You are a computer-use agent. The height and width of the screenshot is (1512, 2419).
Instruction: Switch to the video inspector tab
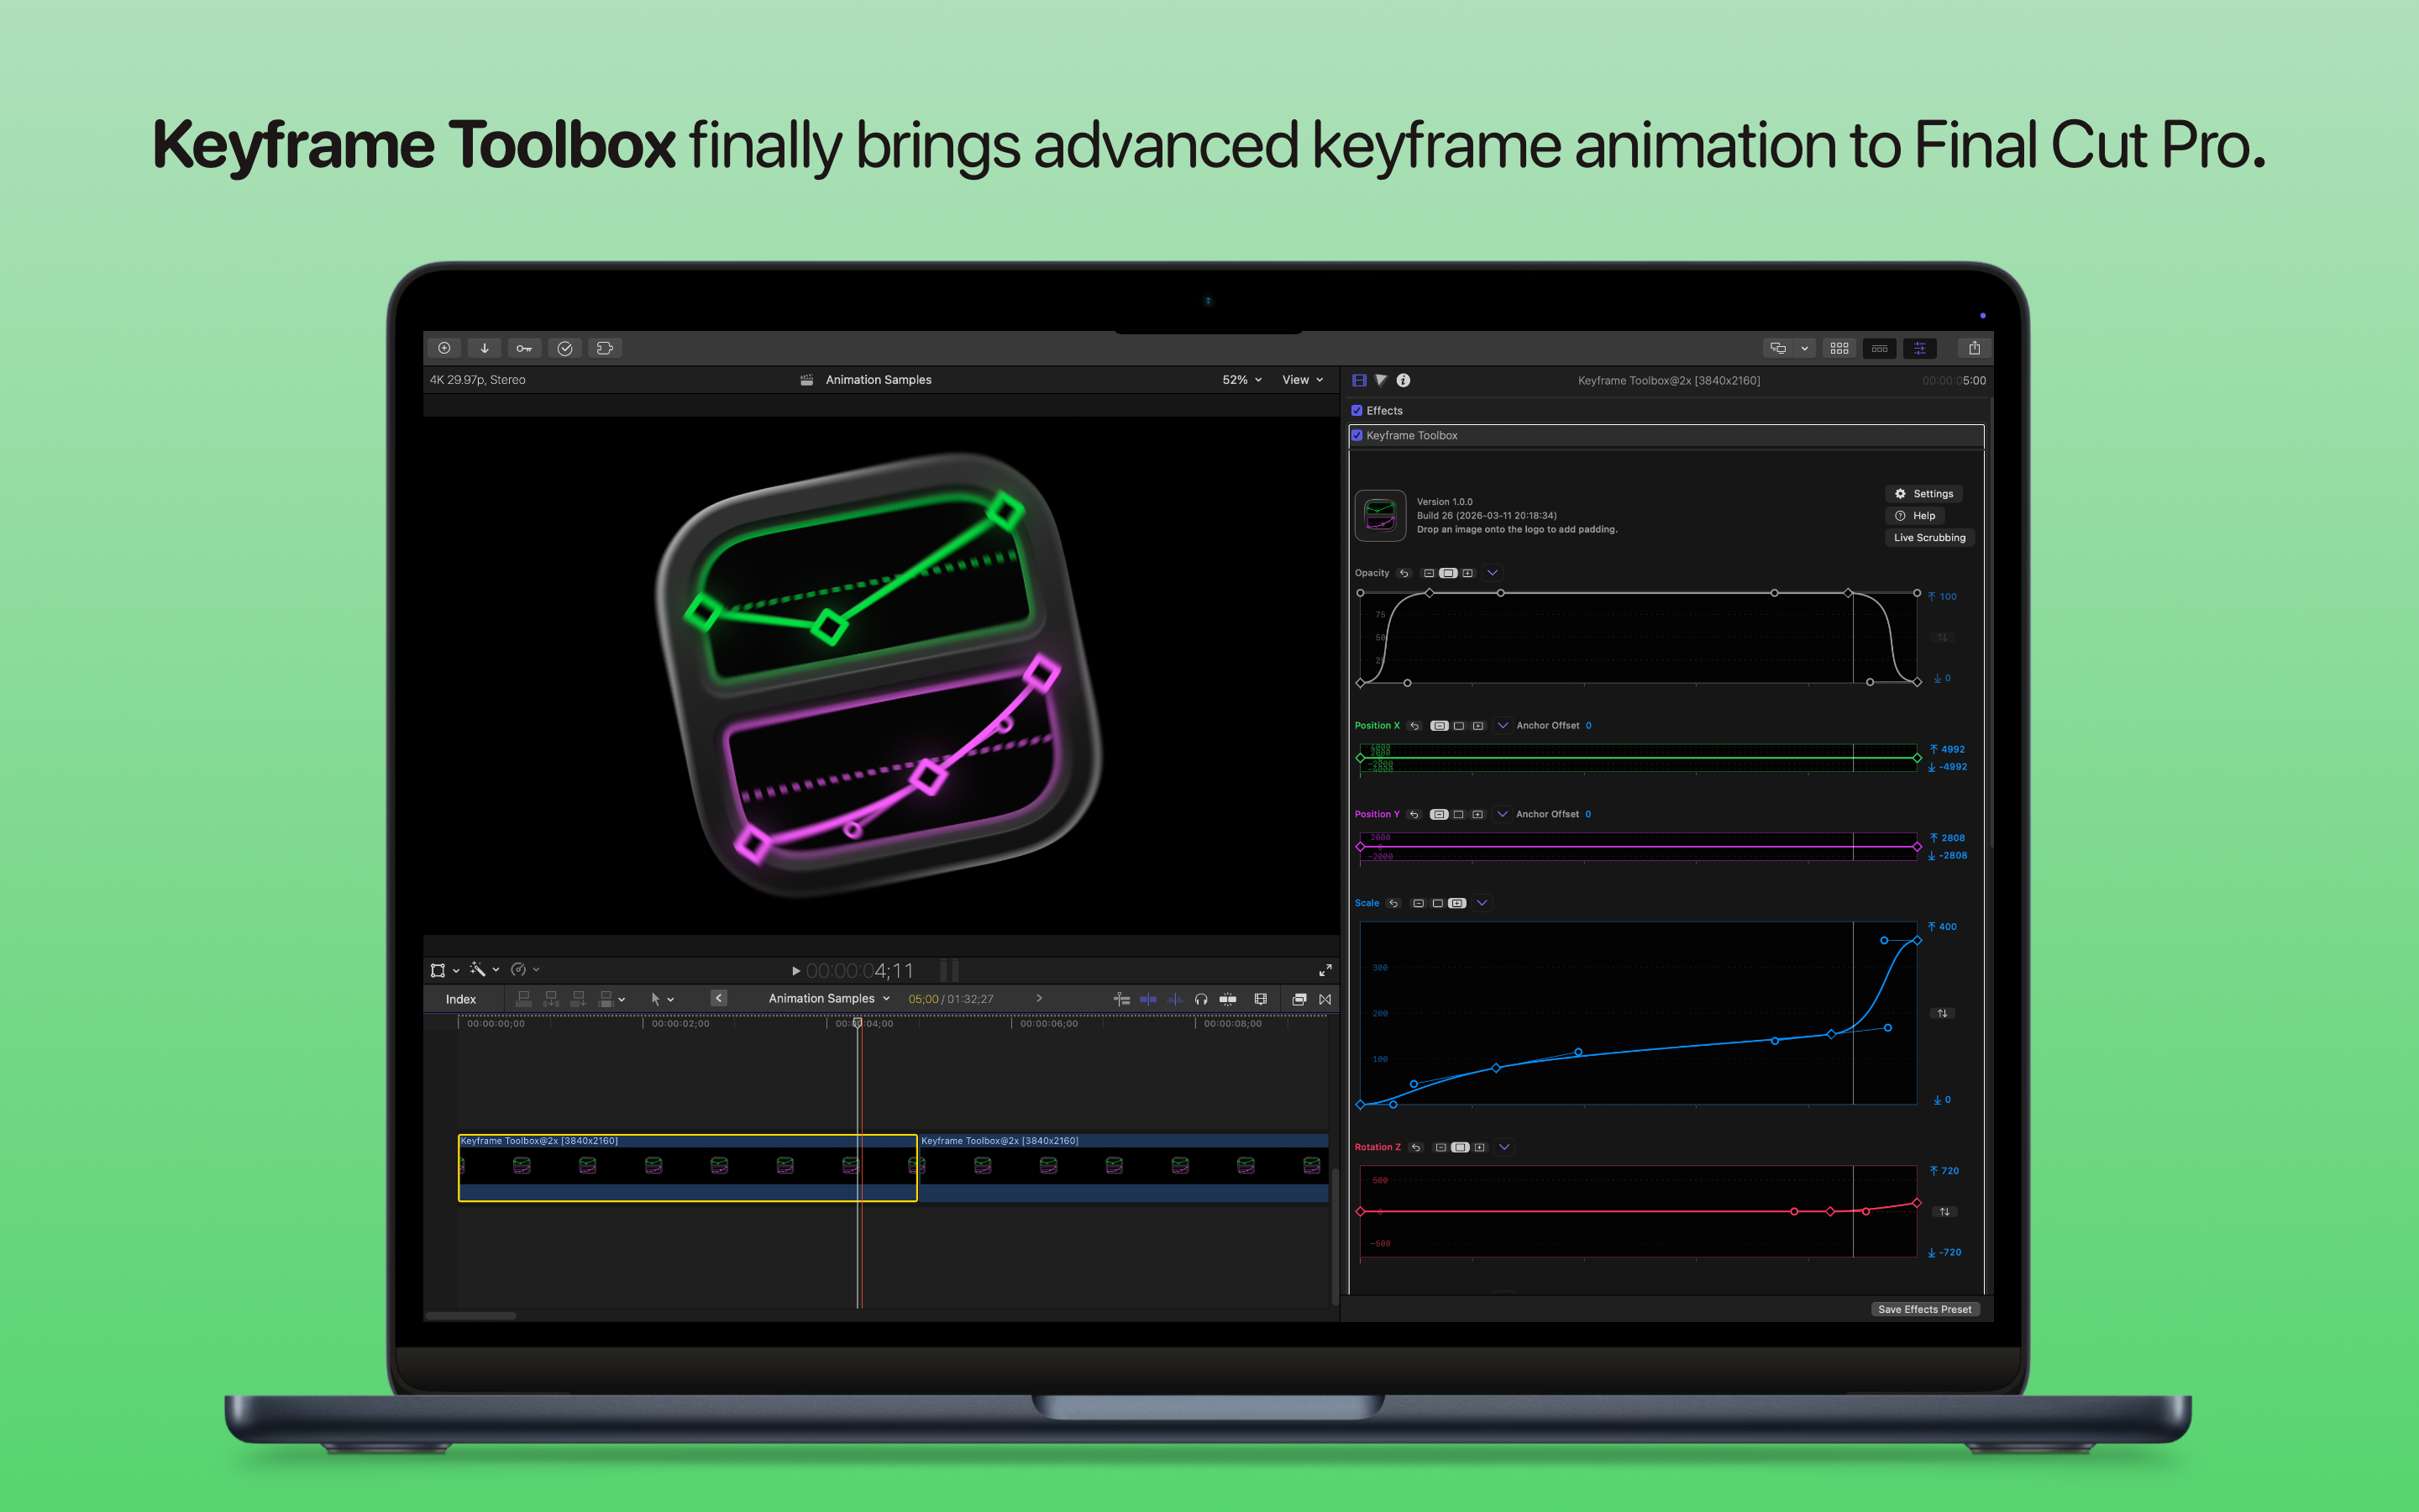1360,380
